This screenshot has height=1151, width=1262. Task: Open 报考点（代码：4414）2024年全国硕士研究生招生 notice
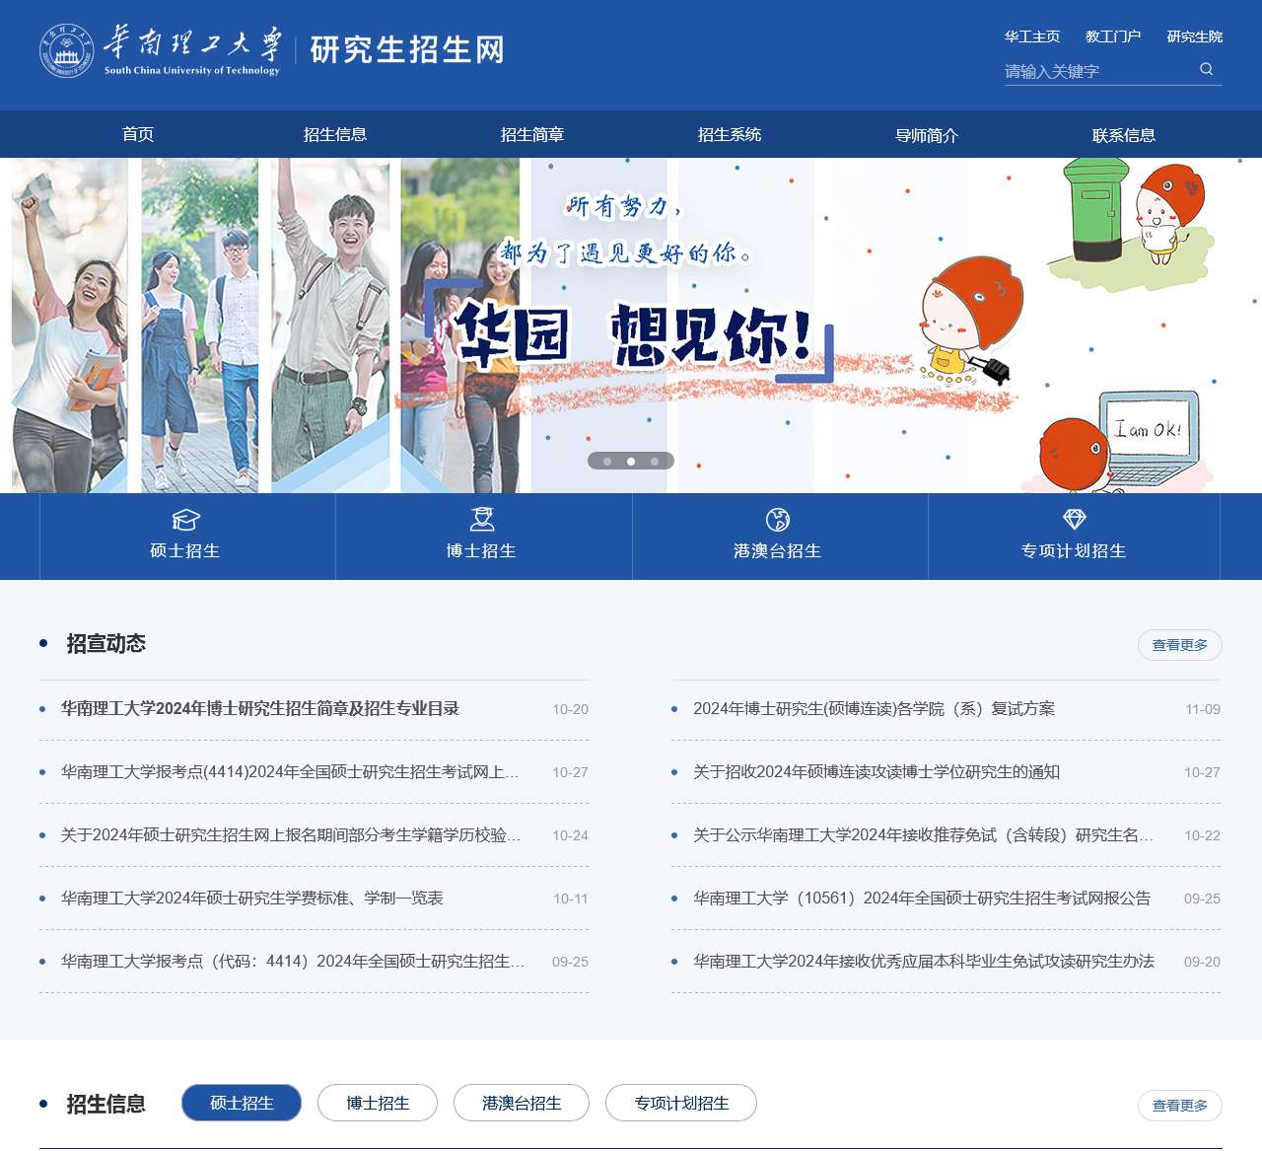[292, 961]
